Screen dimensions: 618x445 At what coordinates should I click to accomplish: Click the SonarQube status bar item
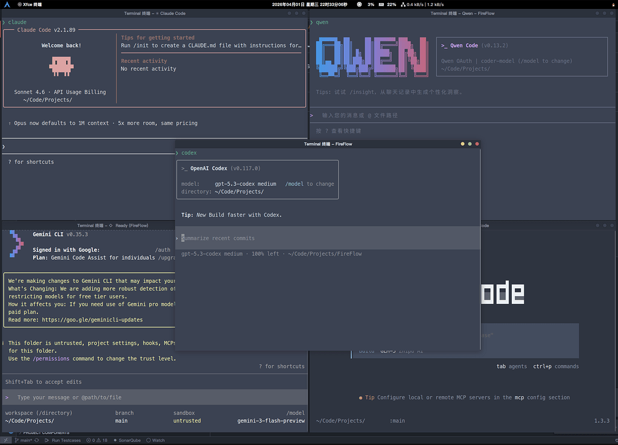(127, 440)
